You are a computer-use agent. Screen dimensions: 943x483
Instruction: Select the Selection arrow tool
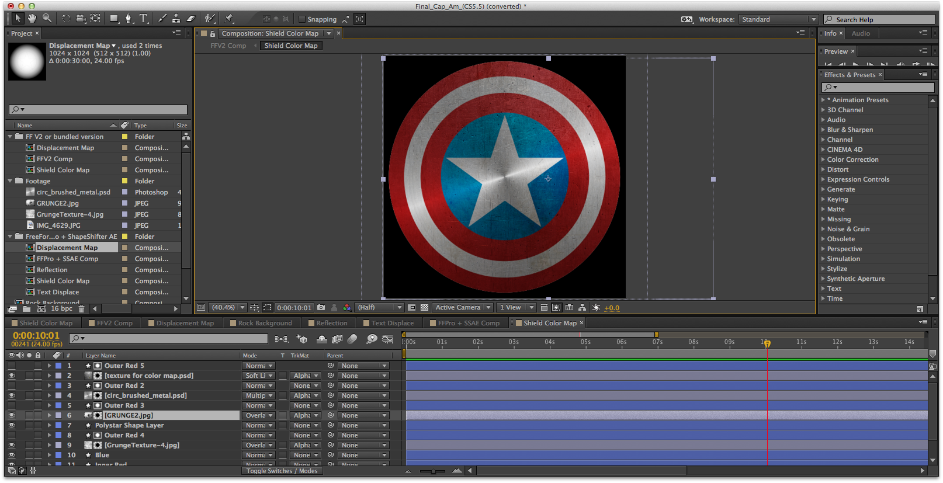tap(18, 19)
